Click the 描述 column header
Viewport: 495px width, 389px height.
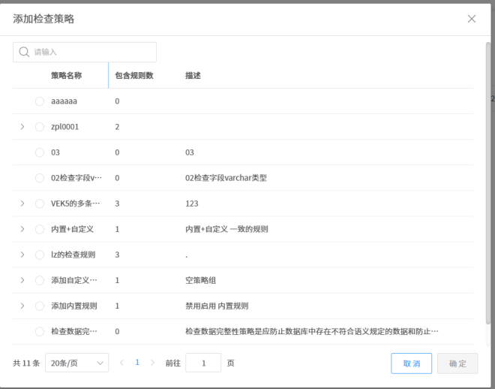point(193,76)
